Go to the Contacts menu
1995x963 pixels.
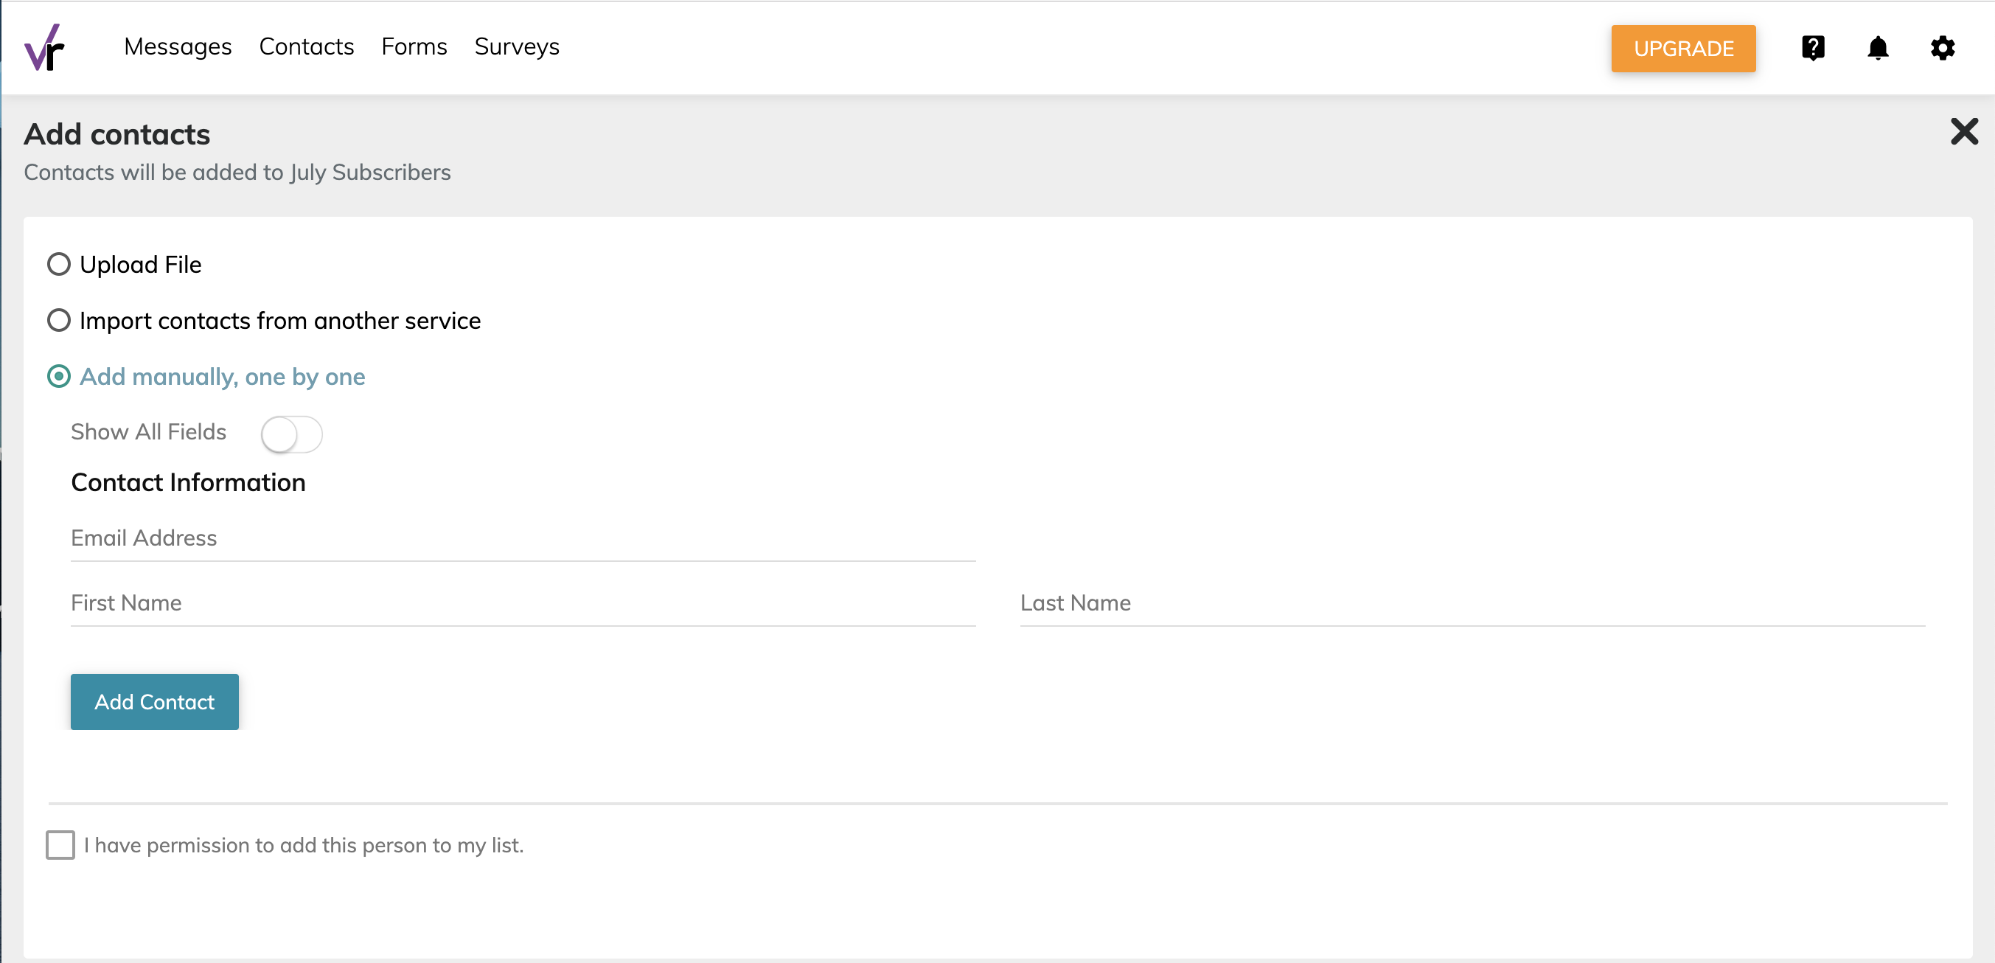306,47
